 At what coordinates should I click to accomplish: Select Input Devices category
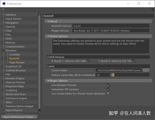point(13,19)
